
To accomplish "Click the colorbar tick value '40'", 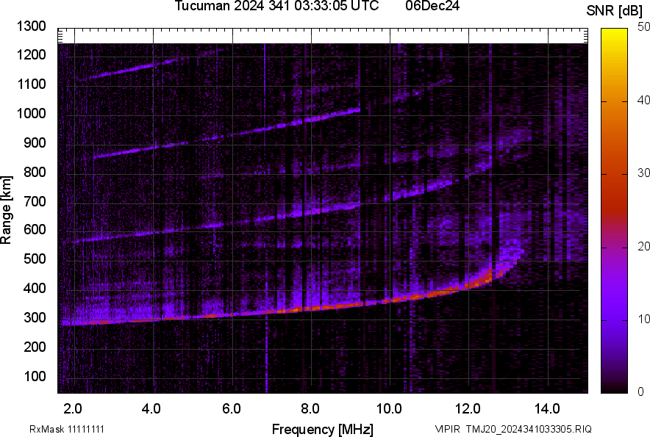I will 643,100.
